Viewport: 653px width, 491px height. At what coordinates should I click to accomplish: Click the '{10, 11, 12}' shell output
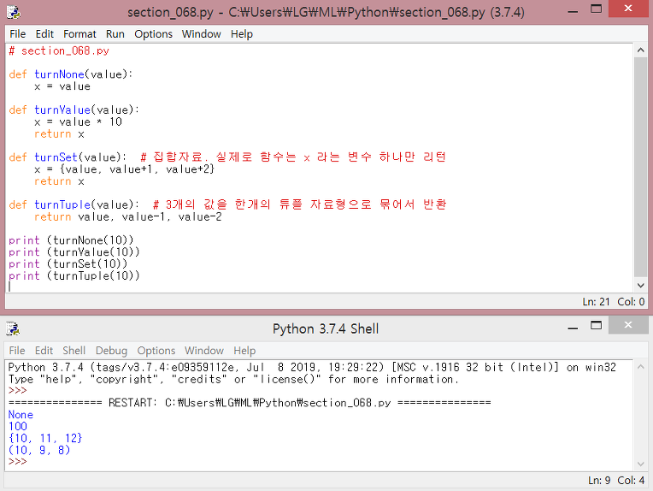tap(45, 439)
